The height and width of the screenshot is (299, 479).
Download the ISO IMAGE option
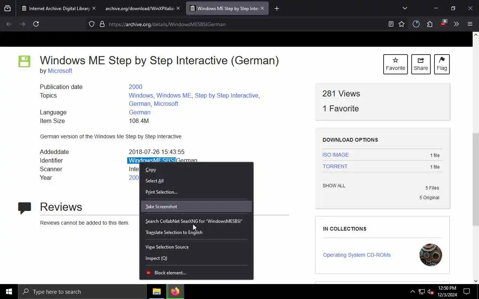336,155
